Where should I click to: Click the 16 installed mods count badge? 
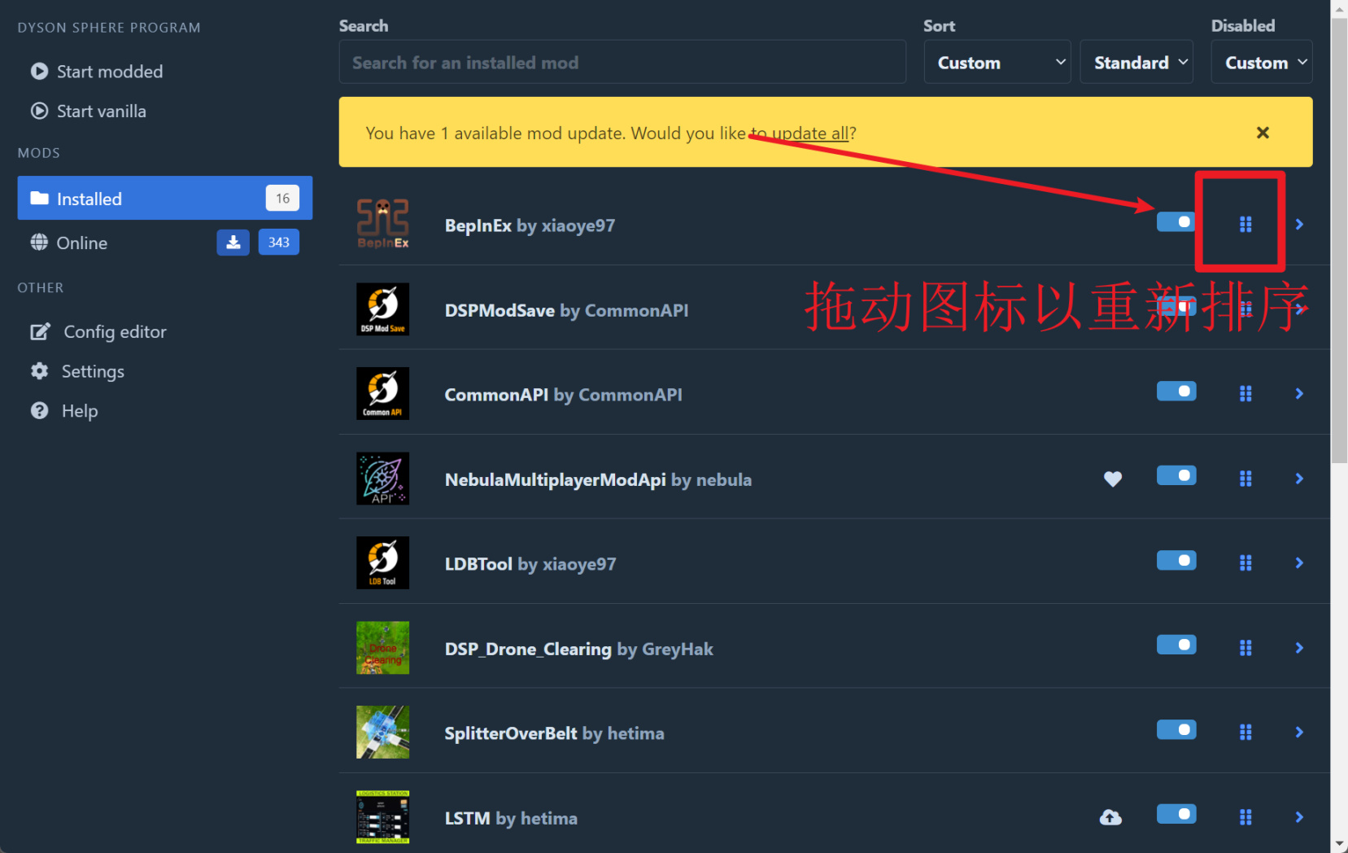[x=282, y=199]
